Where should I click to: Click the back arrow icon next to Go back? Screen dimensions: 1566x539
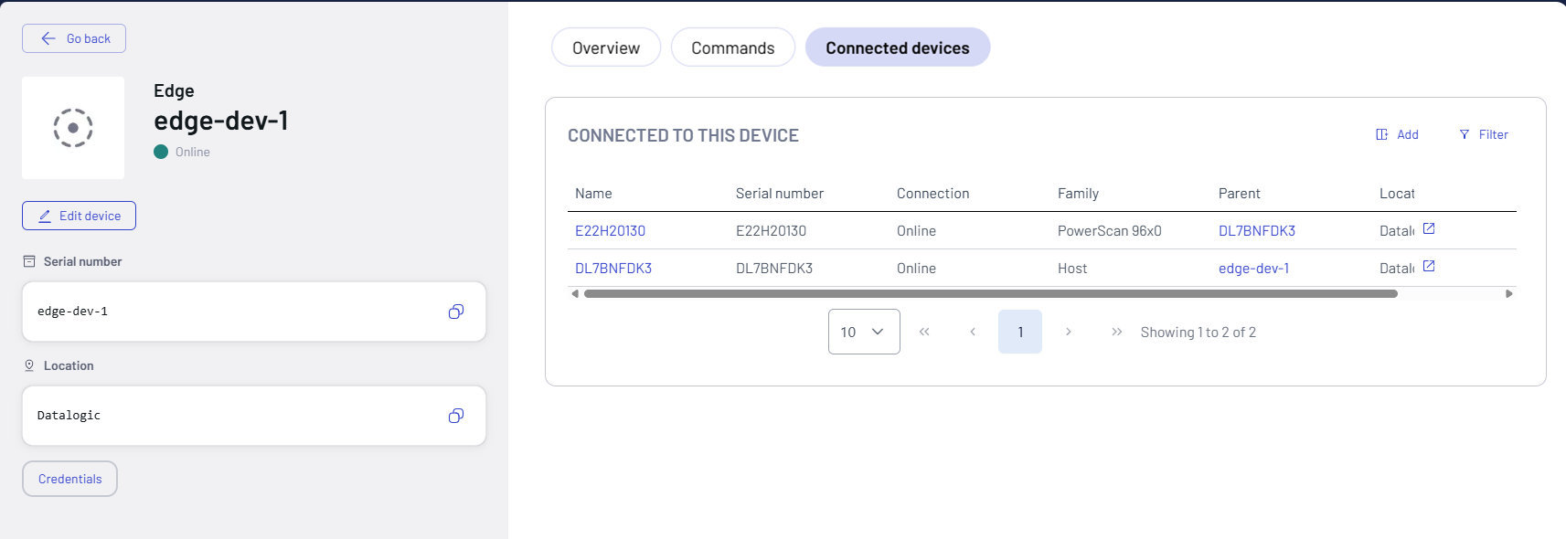pyautogui.click(x=47, y=37)
